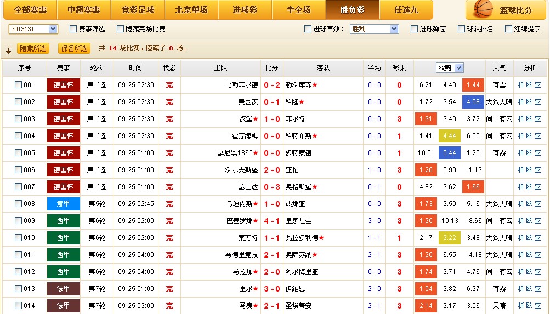The width and height of the screenshot is (550, 314).
Task: Click the 德国杯 badge in row 001
Action: coord(64,85)
